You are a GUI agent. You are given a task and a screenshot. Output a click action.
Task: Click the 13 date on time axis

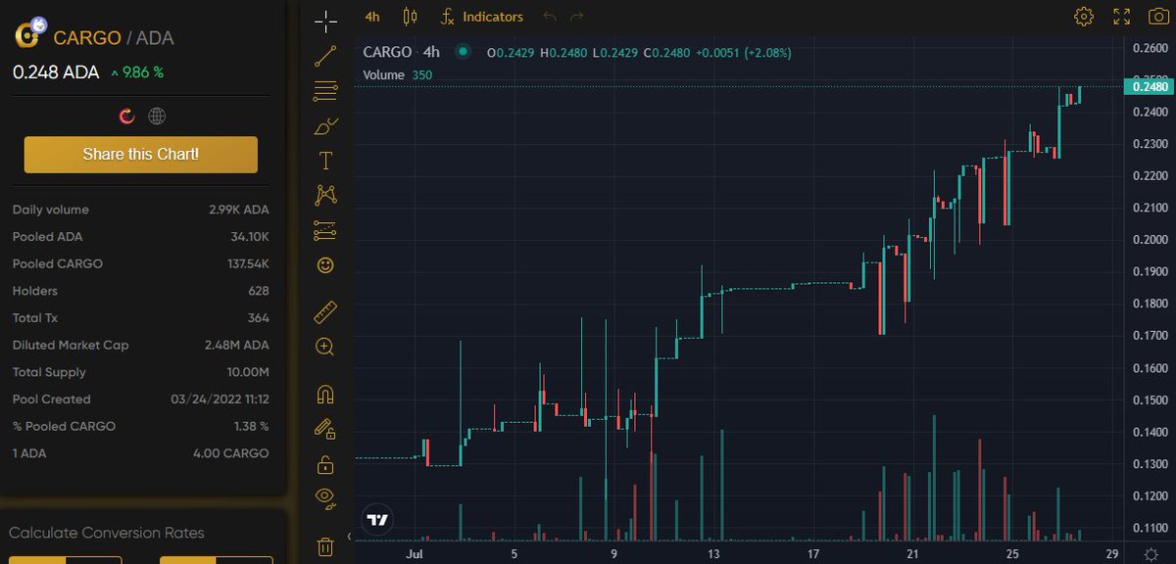[x=713, y=554]
